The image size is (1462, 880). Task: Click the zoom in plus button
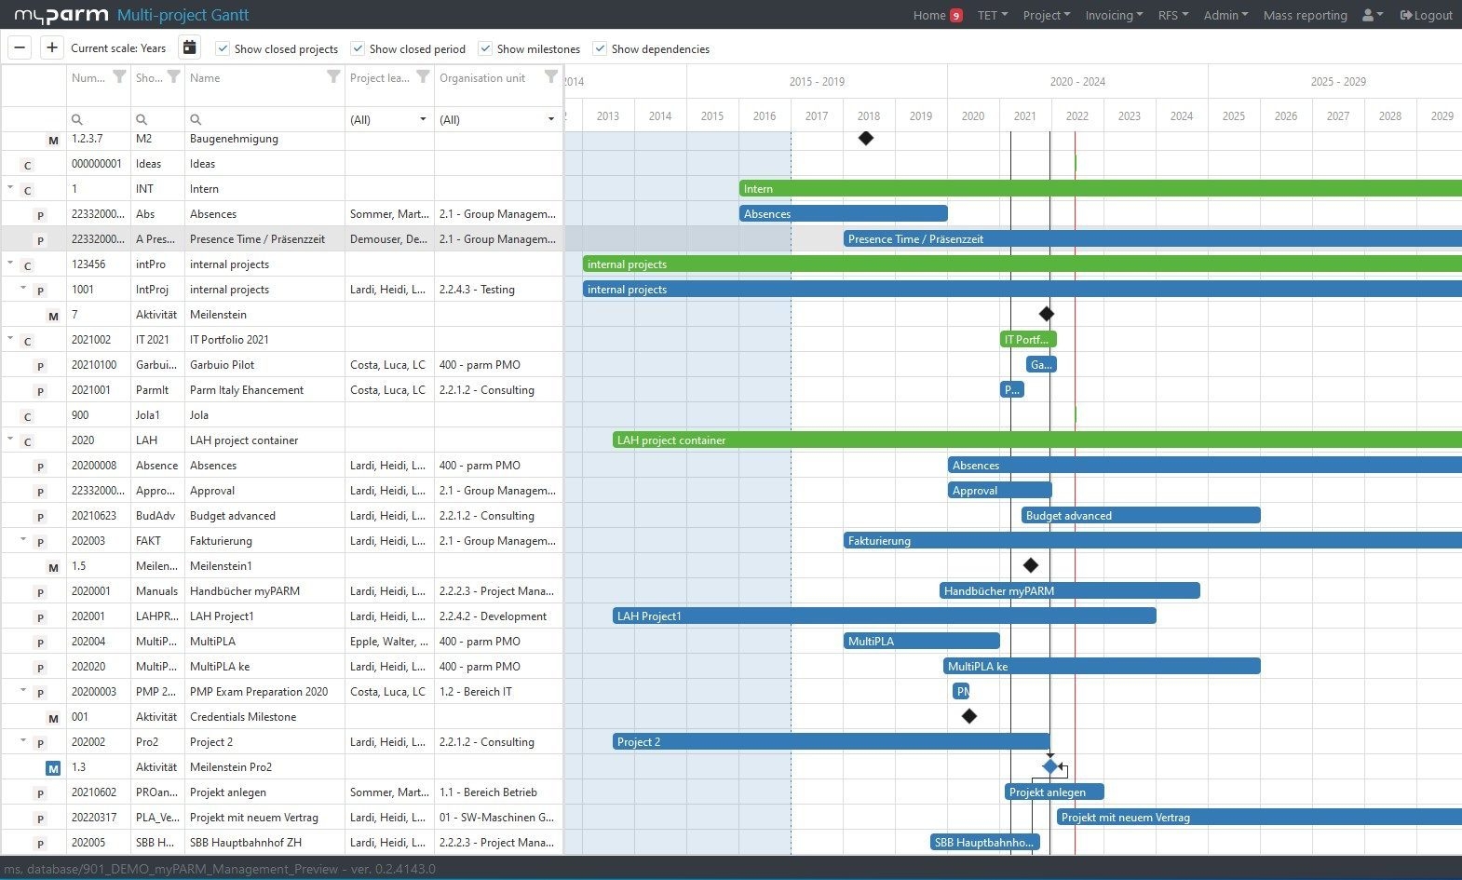[52, 48]
